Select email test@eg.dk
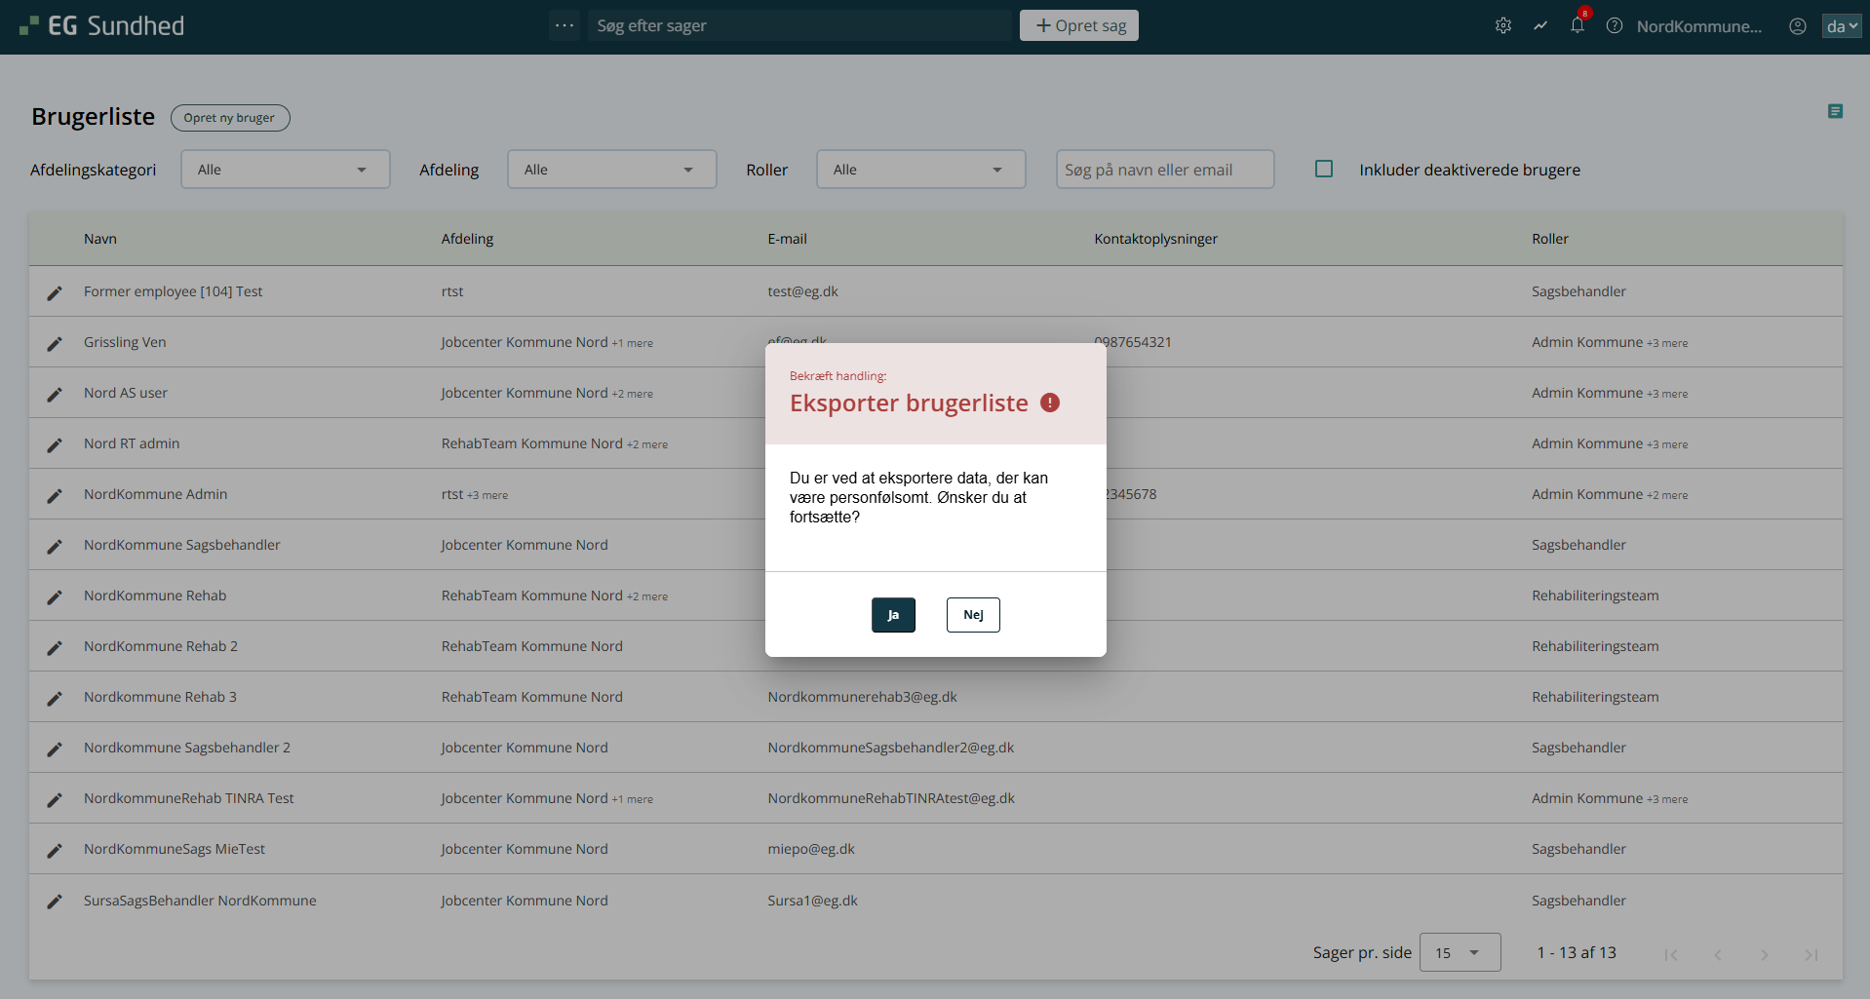Image resolution: width=1870 pixels, height=999 pixels. (802, 291)
